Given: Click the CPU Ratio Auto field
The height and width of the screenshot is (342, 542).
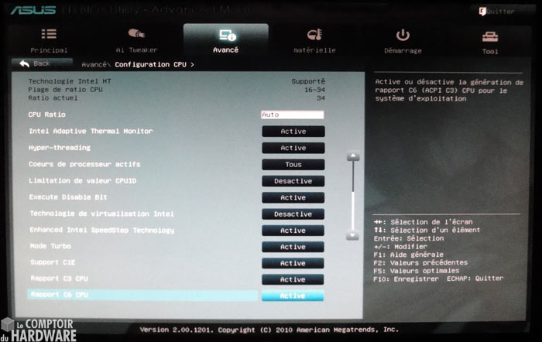Looking at the screenshot, I should click(292, 115).
